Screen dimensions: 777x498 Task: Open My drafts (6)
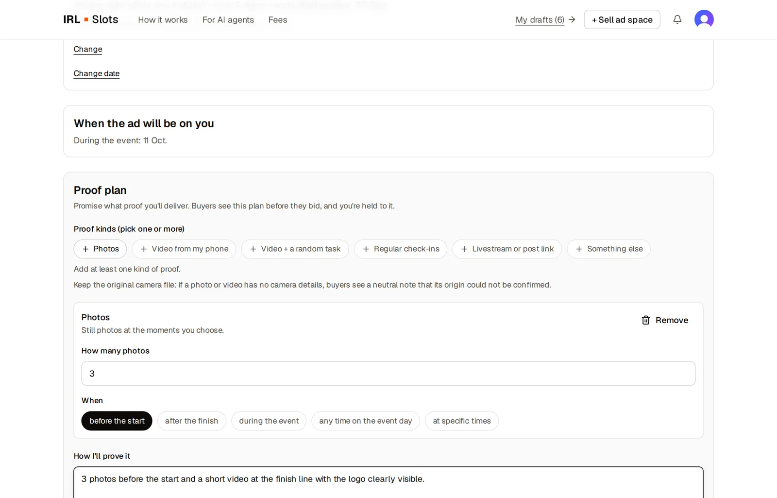pos(540,20)
